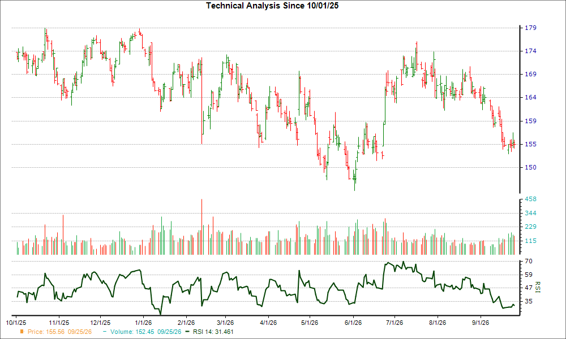Screen dimensions: 566x339
Task: Click the RSI axis label 47
Action: coord(529,288)
